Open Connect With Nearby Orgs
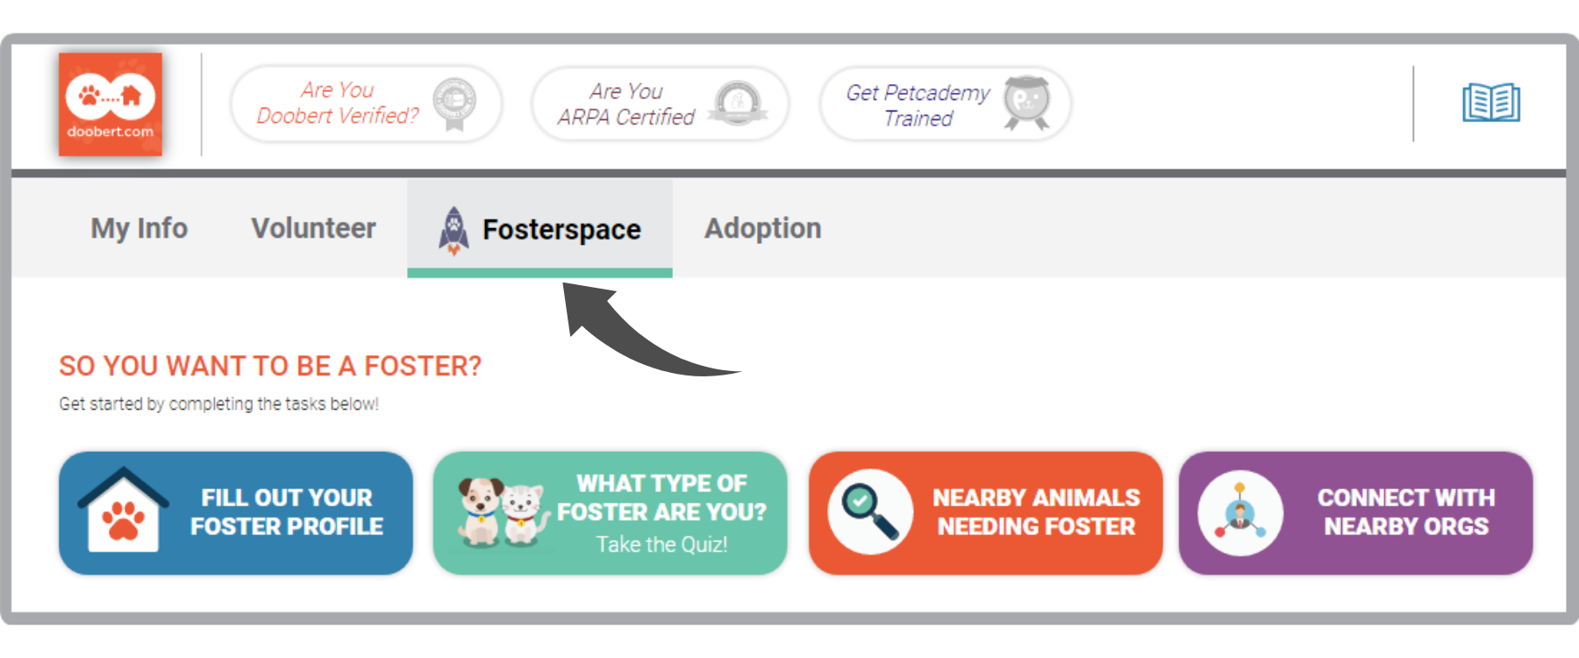 [x=1355, y=513]
